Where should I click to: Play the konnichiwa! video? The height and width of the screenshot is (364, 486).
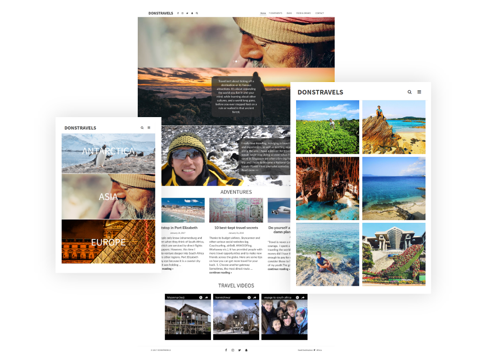click(x=236, y=317)
